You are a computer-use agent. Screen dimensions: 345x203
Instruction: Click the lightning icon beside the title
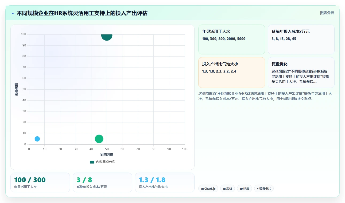pos(13,13)
